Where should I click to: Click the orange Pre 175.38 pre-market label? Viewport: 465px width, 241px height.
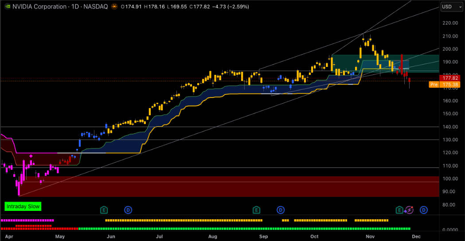[x=446, y=84]
